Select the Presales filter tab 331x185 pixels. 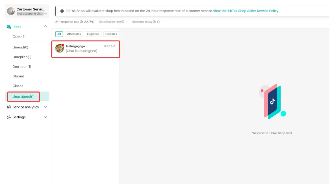(111, 34)
